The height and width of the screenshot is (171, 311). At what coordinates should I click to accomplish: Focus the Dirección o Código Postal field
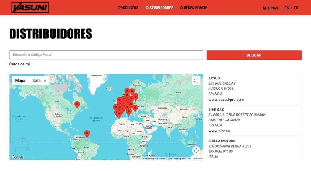[x=106, y=55]
